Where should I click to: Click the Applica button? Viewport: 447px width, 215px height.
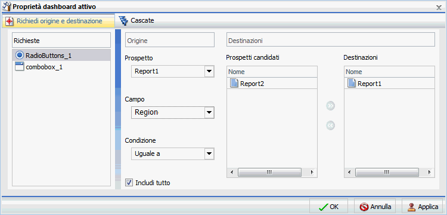coord(423,207)
